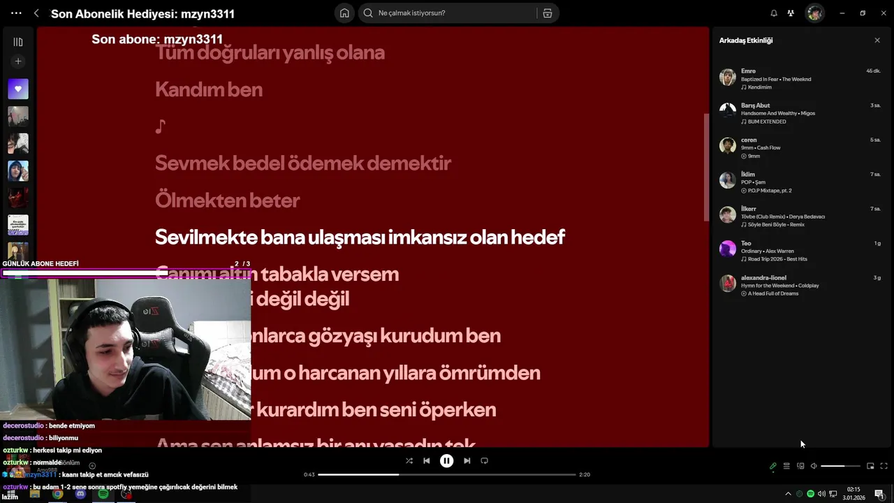Viewport: 894px width, 503px height.
Task: Open alexandra-lionel's avatar in friend activity
Action: point(728,283)
